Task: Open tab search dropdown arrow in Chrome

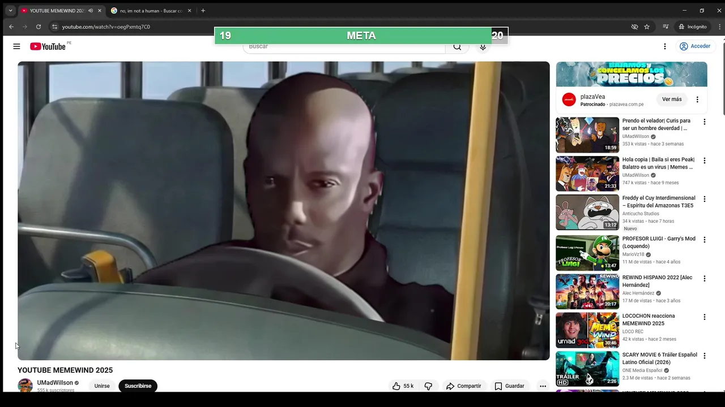Action: [x=10, y=11]
